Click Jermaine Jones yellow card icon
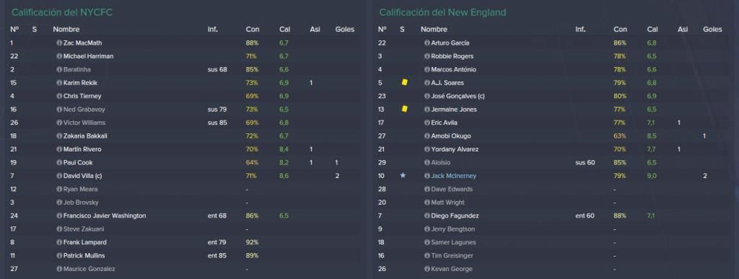 404,109
